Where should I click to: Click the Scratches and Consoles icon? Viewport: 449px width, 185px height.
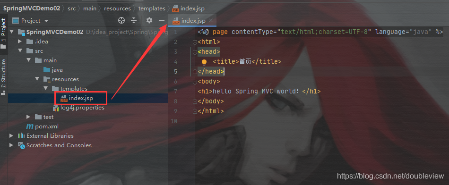[x=21, y=145]
